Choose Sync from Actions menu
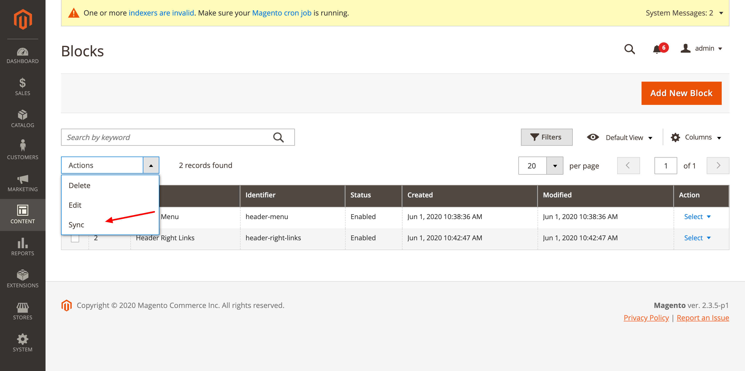The width and height of the screenshot is (745, 371). 76,225
